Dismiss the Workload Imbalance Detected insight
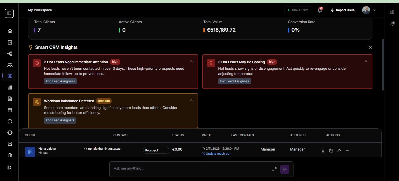This screenshot has height=181, width=399. click(x=191, y=100)
